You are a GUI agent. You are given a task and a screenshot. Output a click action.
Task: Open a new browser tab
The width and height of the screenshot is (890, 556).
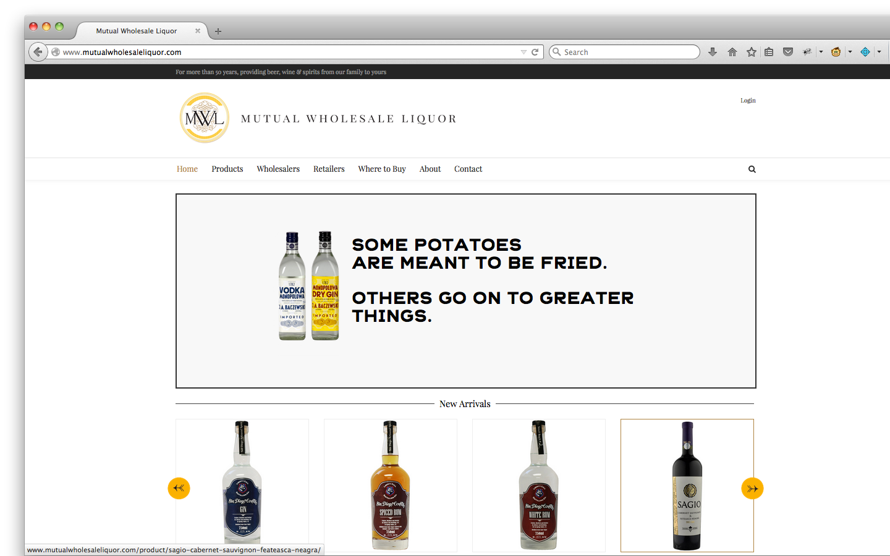[x=218, y=31]
